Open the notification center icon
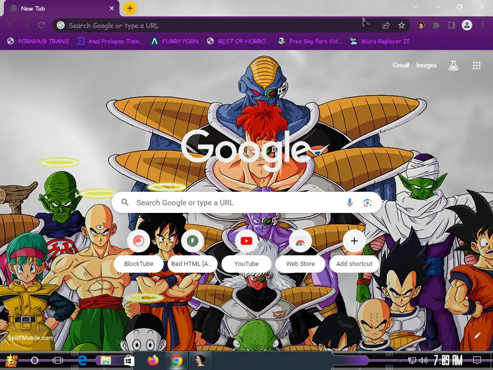Screen dimensions: 493x370 477,360
